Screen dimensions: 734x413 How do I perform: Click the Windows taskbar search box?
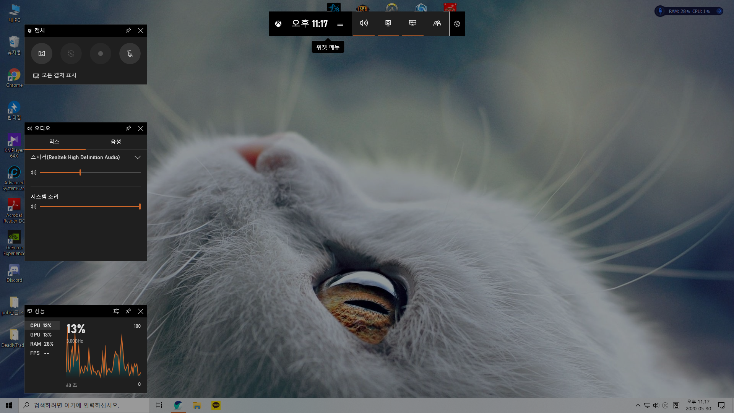point(84,405)
